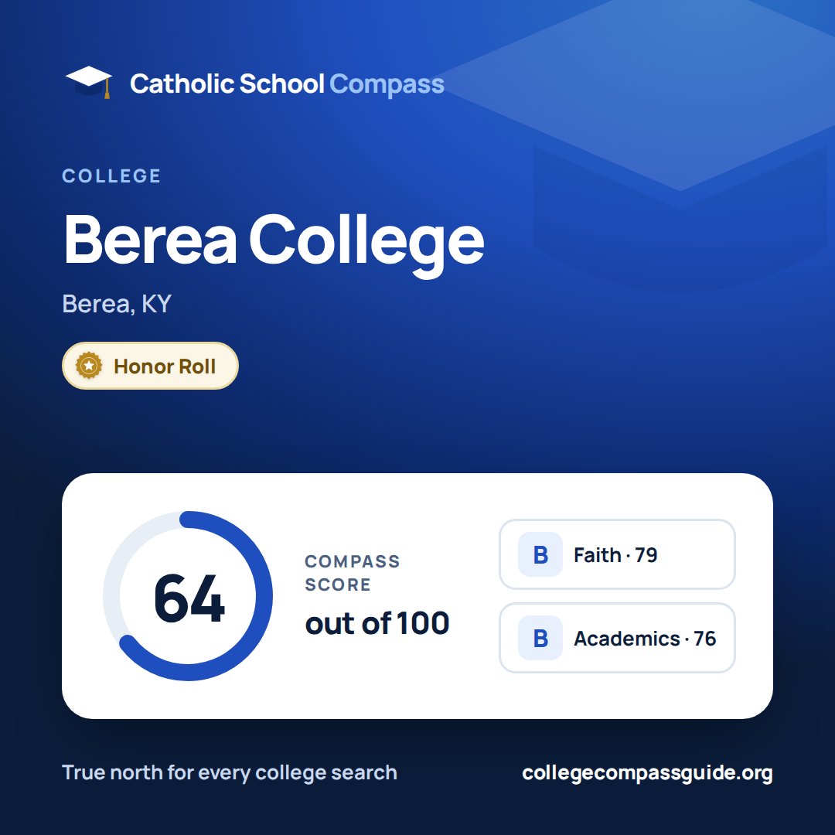Click the Berea College heading
Image resolution: width=835 pixels, height=835 pixels.
274,240
